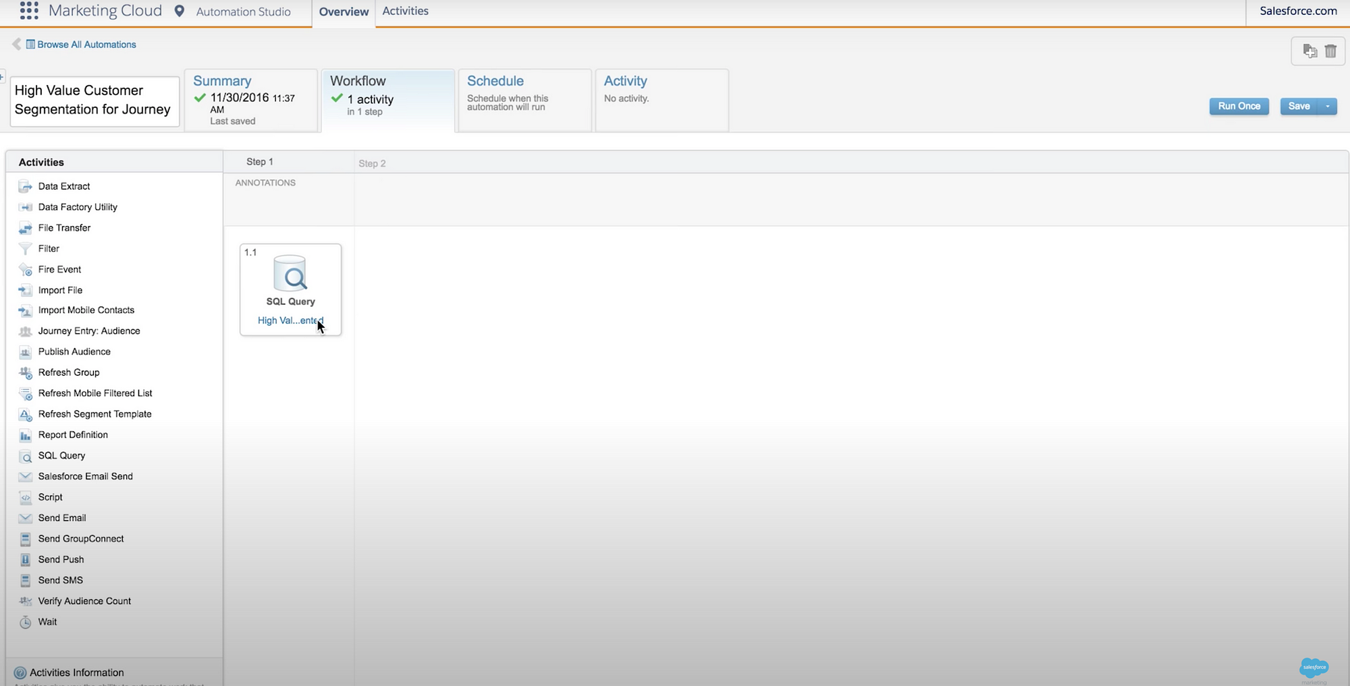Select the Script activity icon

click(x=25, y=498)
